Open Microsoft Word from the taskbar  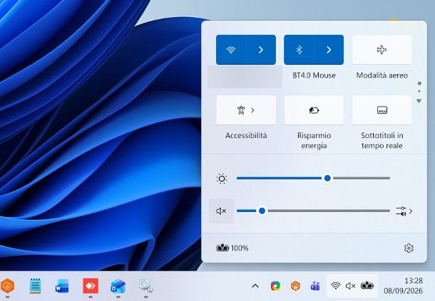(x=62, y=286)
